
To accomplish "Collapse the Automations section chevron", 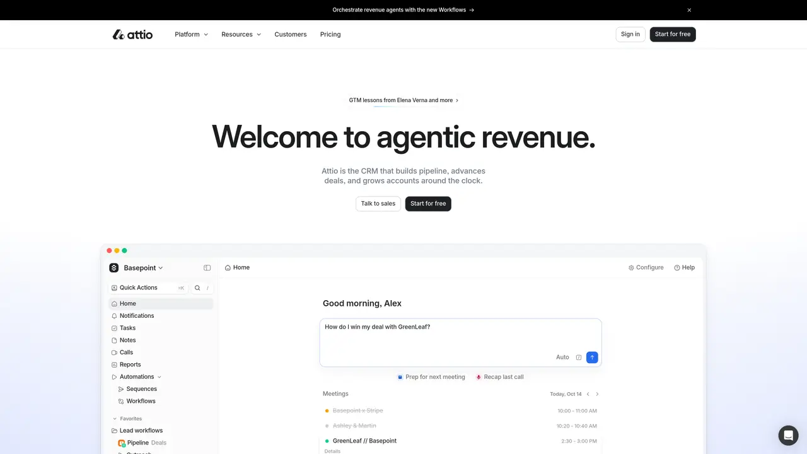I will [160, 377].
